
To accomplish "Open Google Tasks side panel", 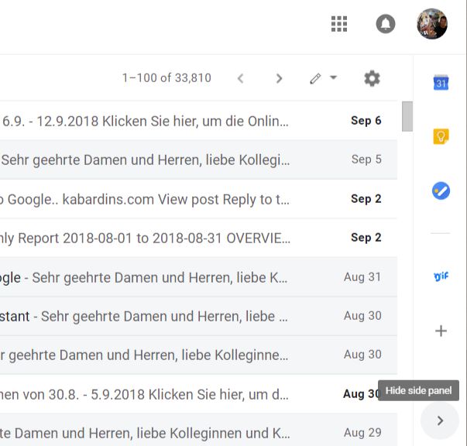I will (x=441, y=190).
